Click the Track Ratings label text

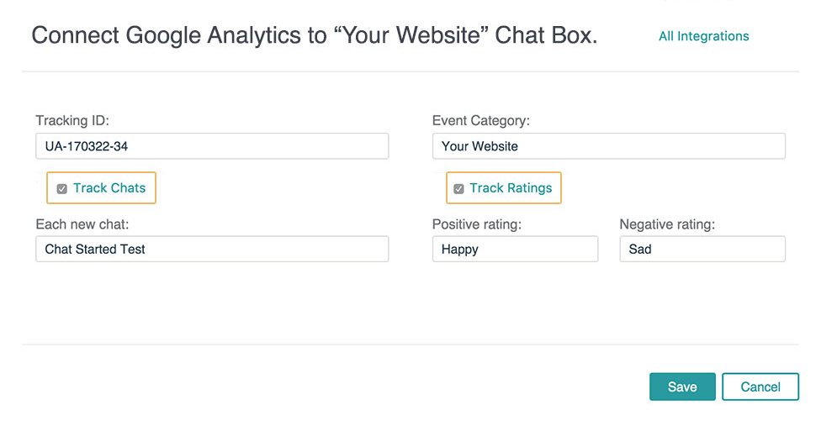click(x=511, y=188)
